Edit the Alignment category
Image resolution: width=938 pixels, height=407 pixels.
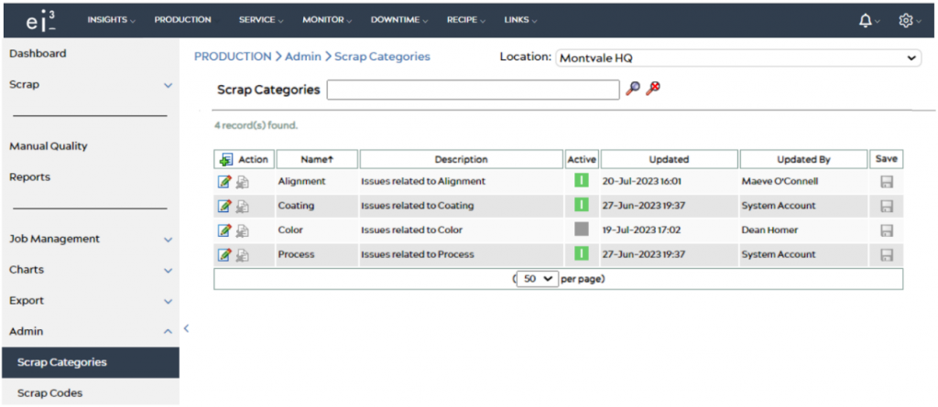(224, 182)
